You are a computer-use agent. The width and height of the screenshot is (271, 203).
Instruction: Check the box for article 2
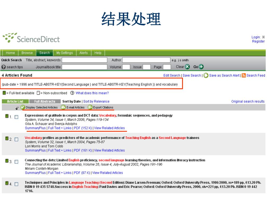pyautogui.click(x=16, y=139)
